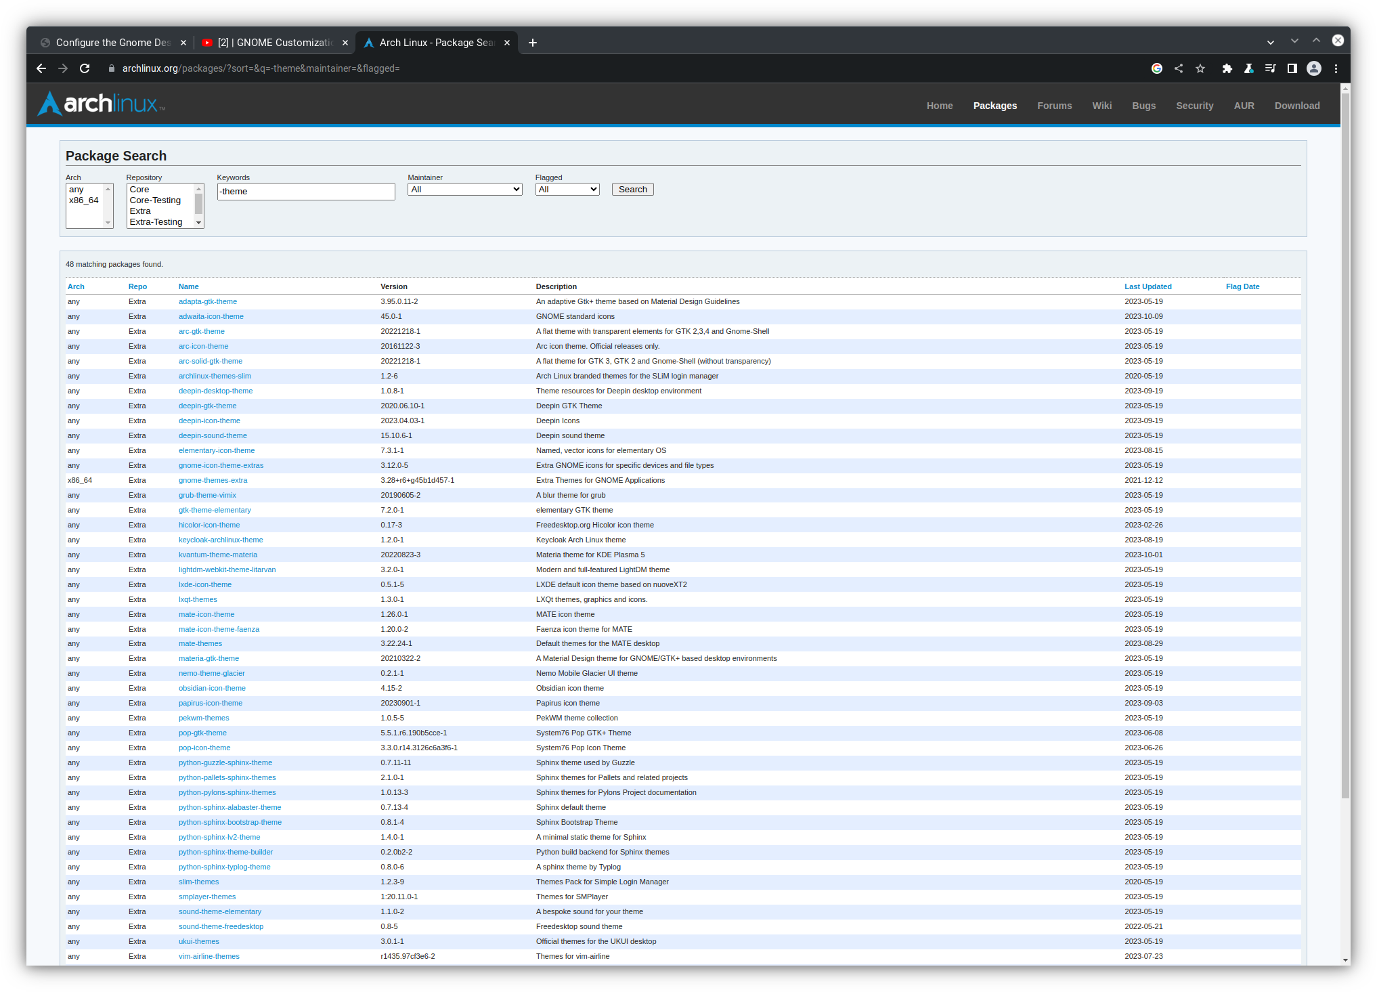Image resolution: width=1377 pixels, height=992 pixels.
Task: Click the browser forward arrow
Action: pos(63,68)
